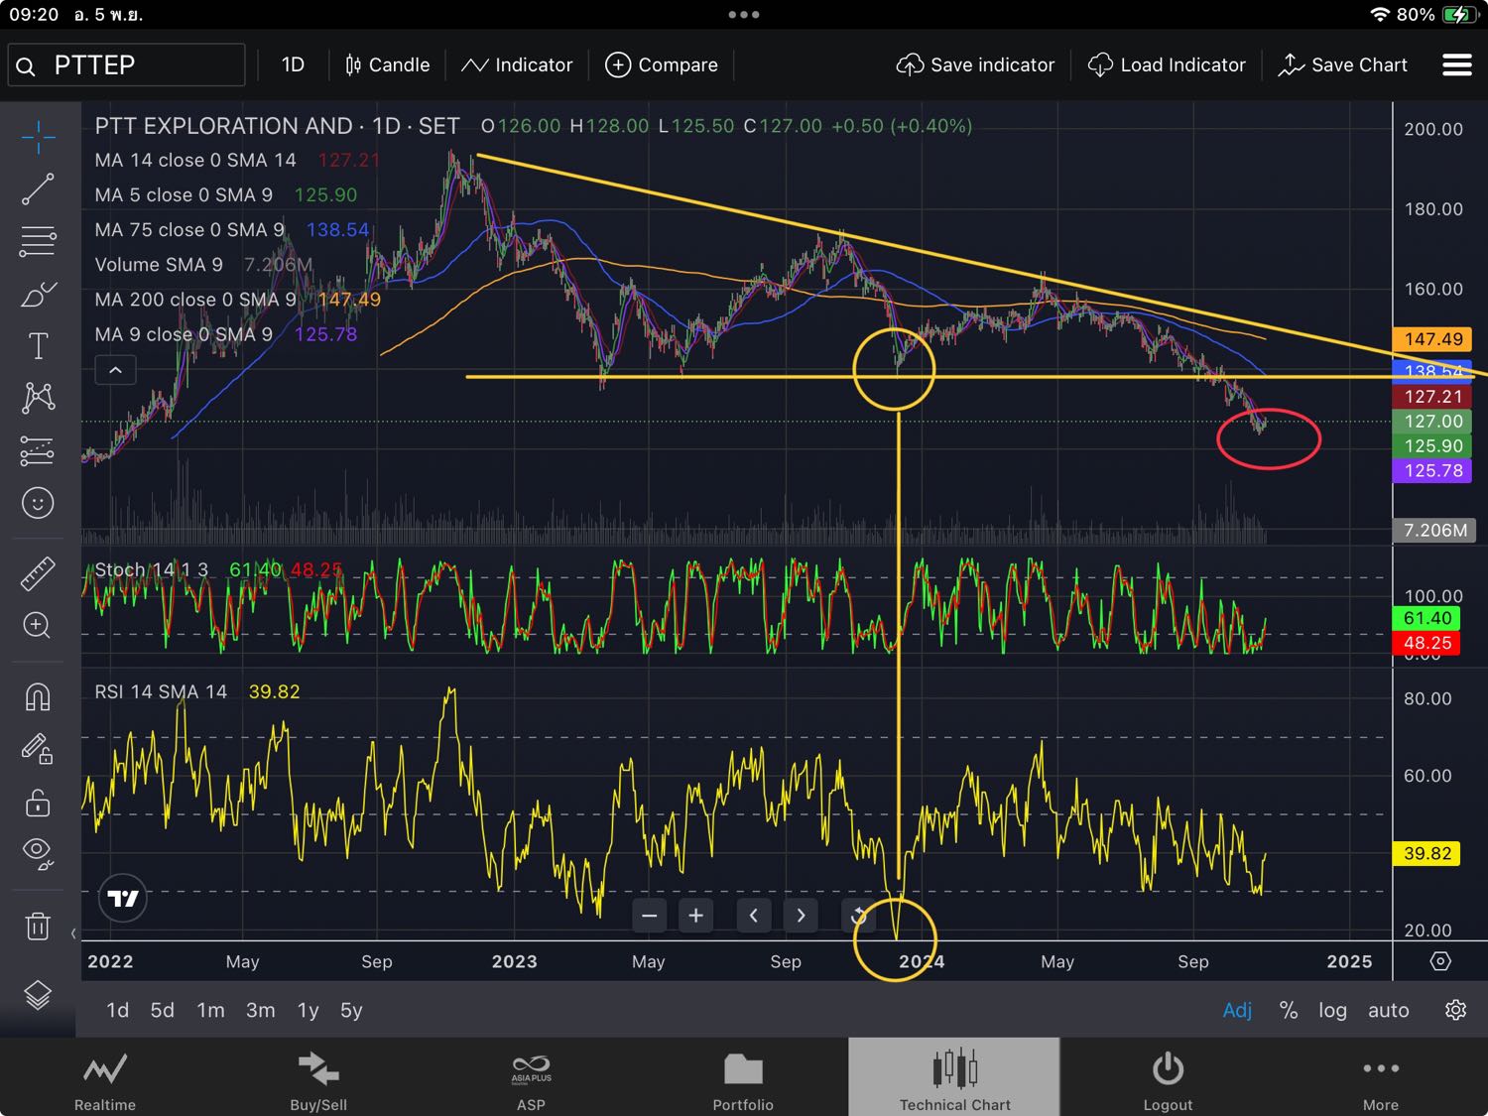Viewport: 1488px width, 1116px height.
Task: Select the 3m date range
Action: pyautogui.click(x=261, y=1010)
